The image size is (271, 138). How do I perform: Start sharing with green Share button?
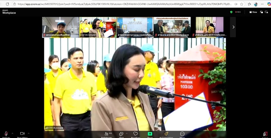(x=150, y=134)
